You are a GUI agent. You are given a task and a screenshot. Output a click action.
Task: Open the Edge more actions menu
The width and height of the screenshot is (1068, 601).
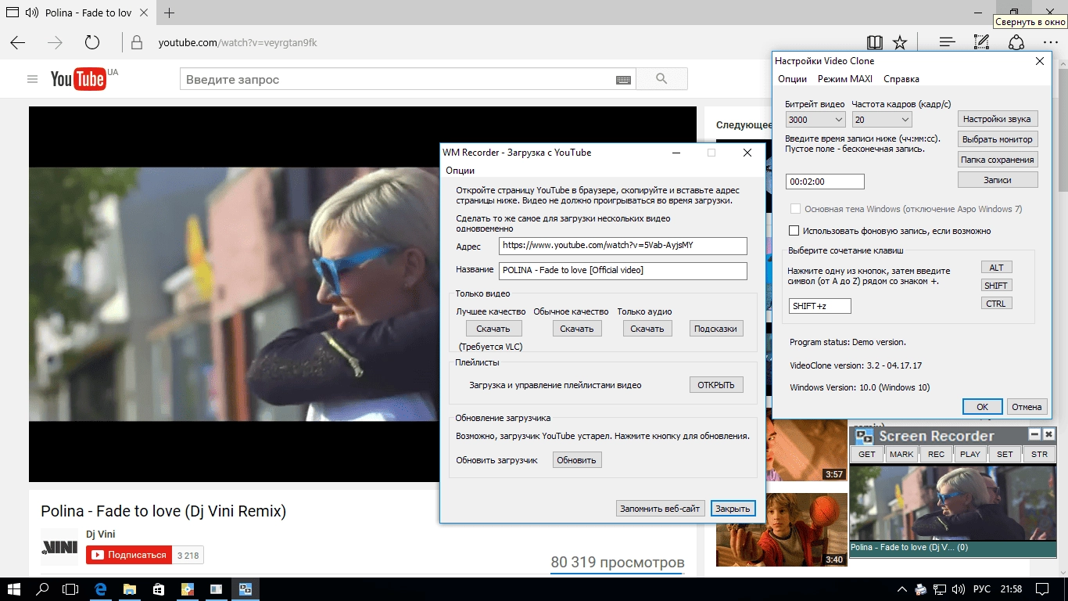1050,42
